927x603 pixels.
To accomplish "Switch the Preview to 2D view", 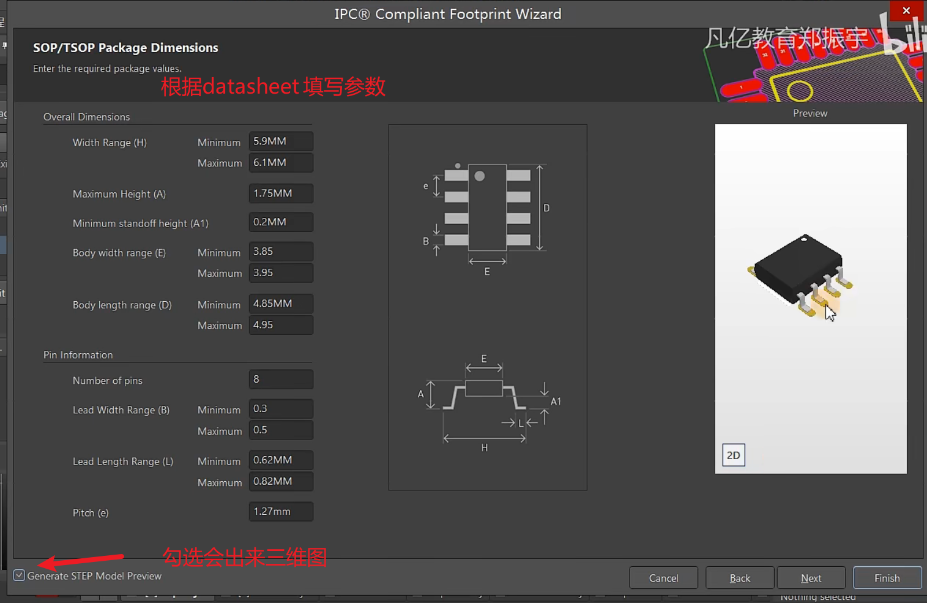I will [x=733, y=455].
